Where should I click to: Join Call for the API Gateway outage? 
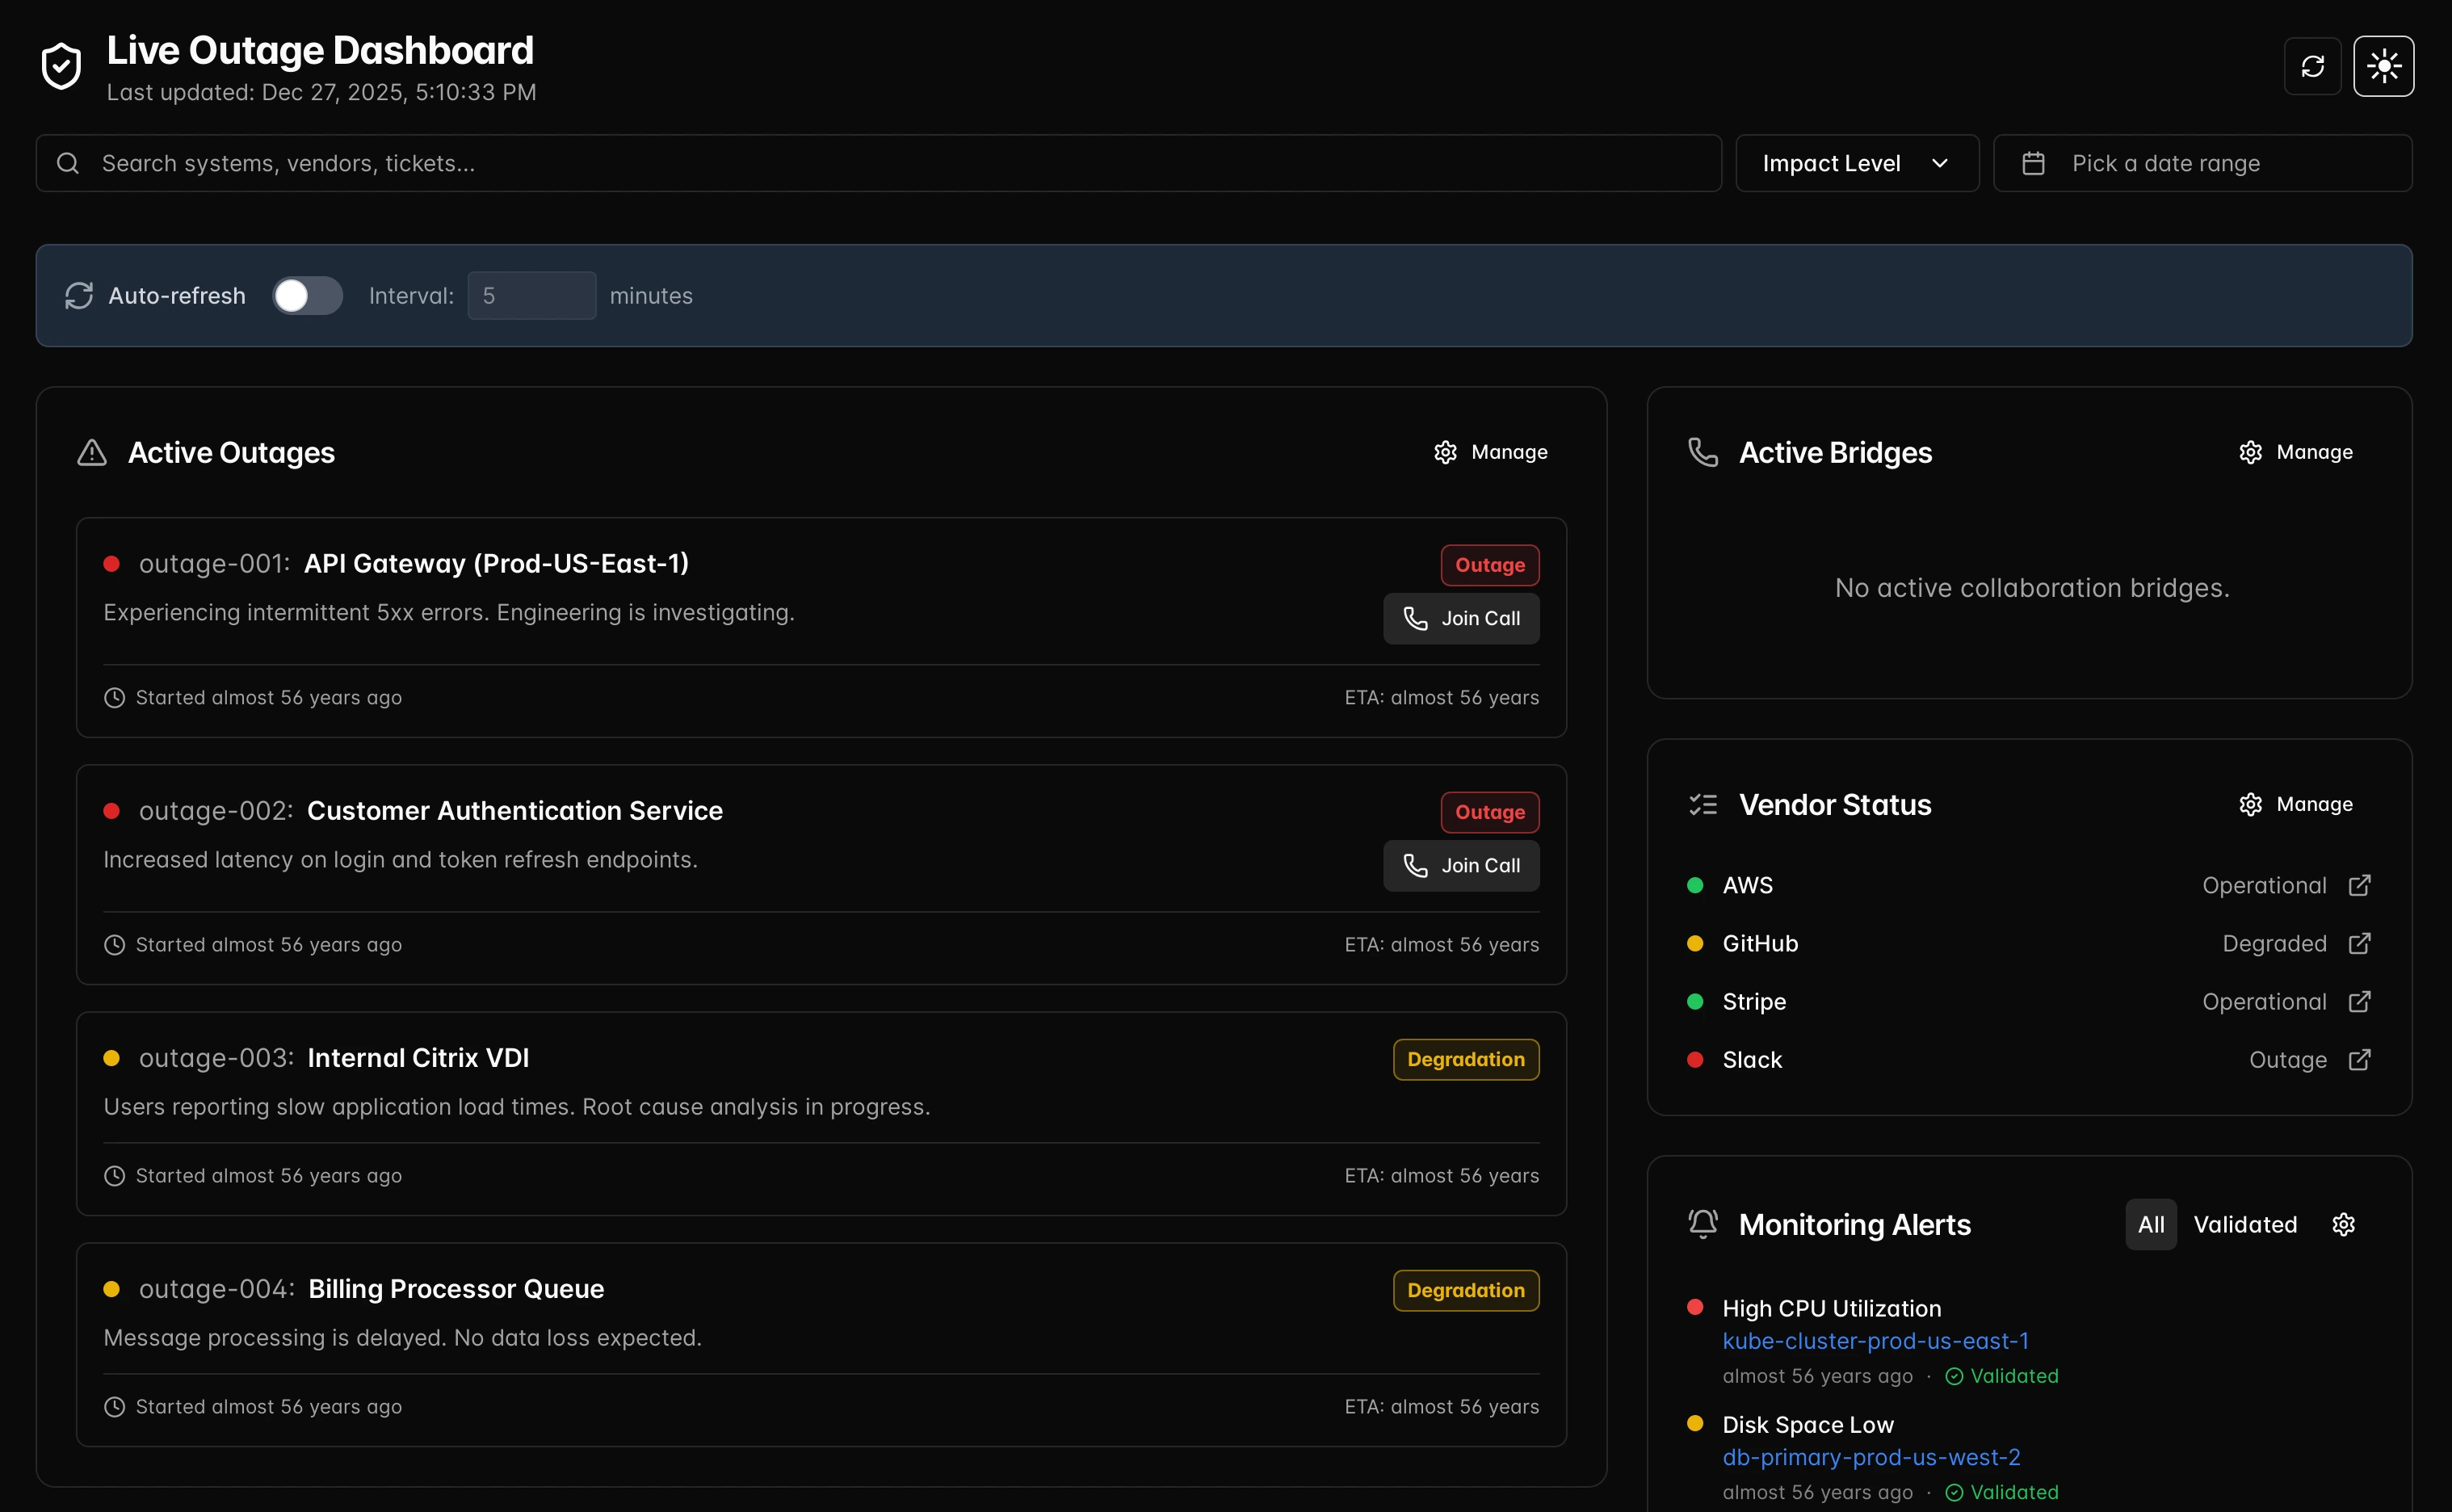point(1461,618)
